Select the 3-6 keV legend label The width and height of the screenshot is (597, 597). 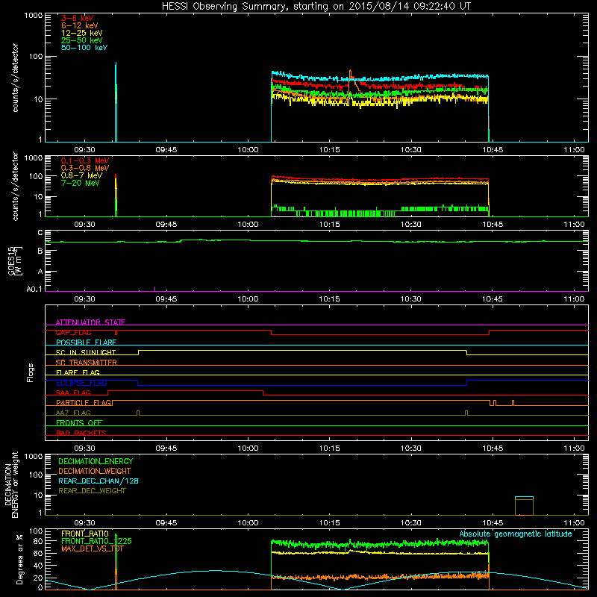78,18
